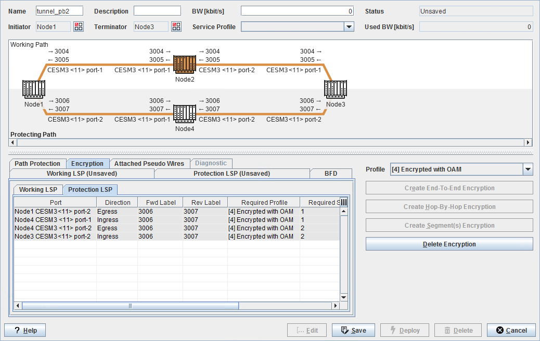Select the Node4 icon on protecting path

pos(184,114)
